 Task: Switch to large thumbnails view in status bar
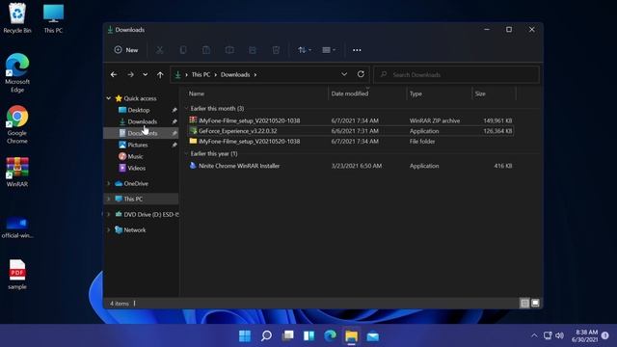coord(535,303)
